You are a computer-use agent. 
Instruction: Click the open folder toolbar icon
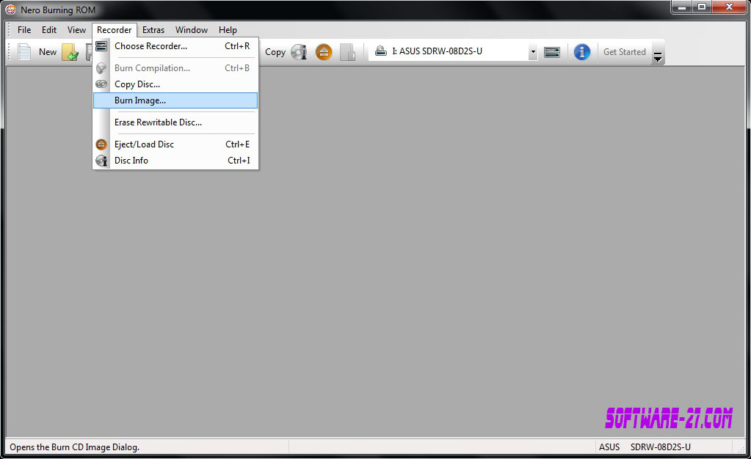click(x=70, y=52)
